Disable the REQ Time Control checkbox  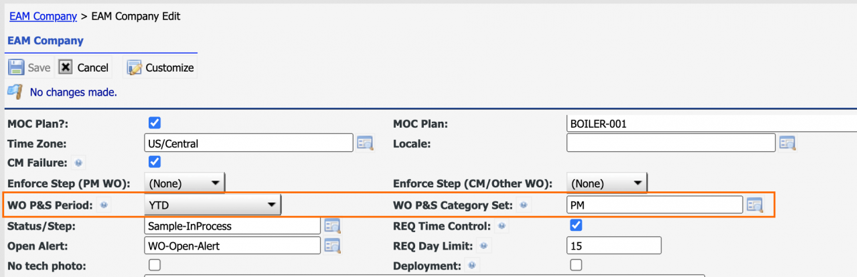576,225
